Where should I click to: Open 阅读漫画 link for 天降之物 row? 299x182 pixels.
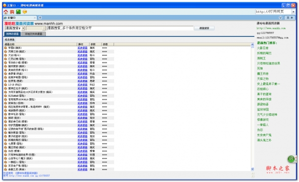pyautogui.click(x=82, y=51)
